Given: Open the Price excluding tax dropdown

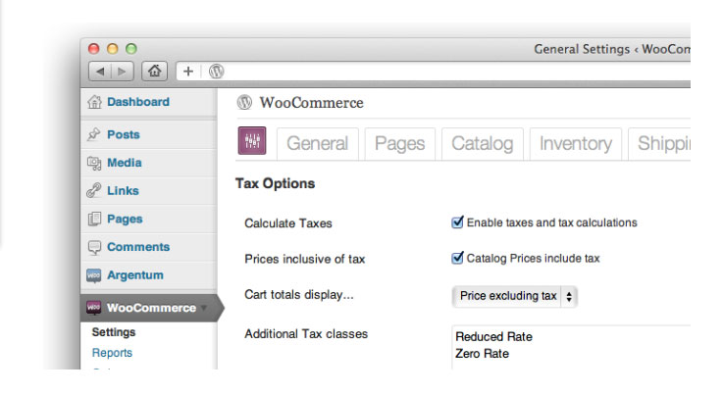Looking at the screenshot, I should click(515, 296).
